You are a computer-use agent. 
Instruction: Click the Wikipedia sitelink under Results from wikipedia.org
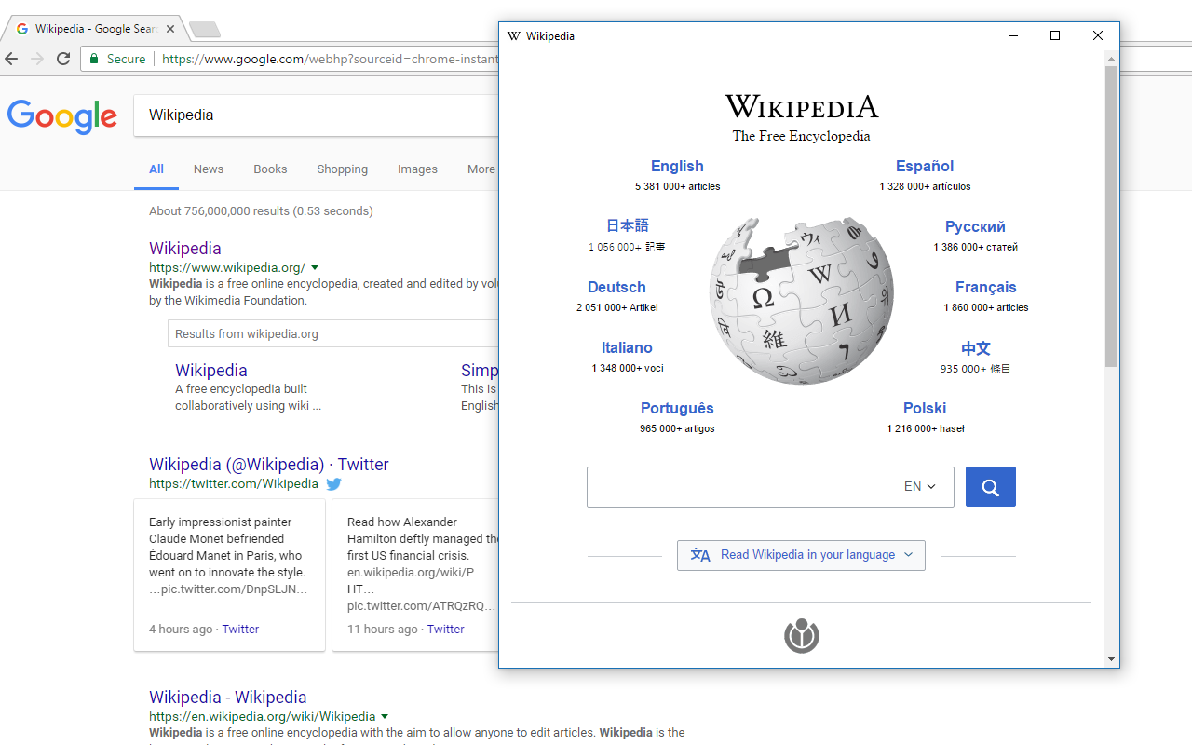(x=211, y=371)
